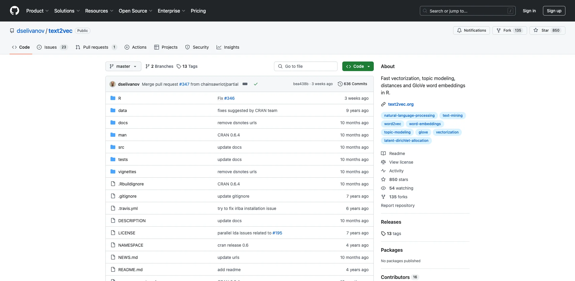Switch to the Projects tab

[x=166, y=47]
